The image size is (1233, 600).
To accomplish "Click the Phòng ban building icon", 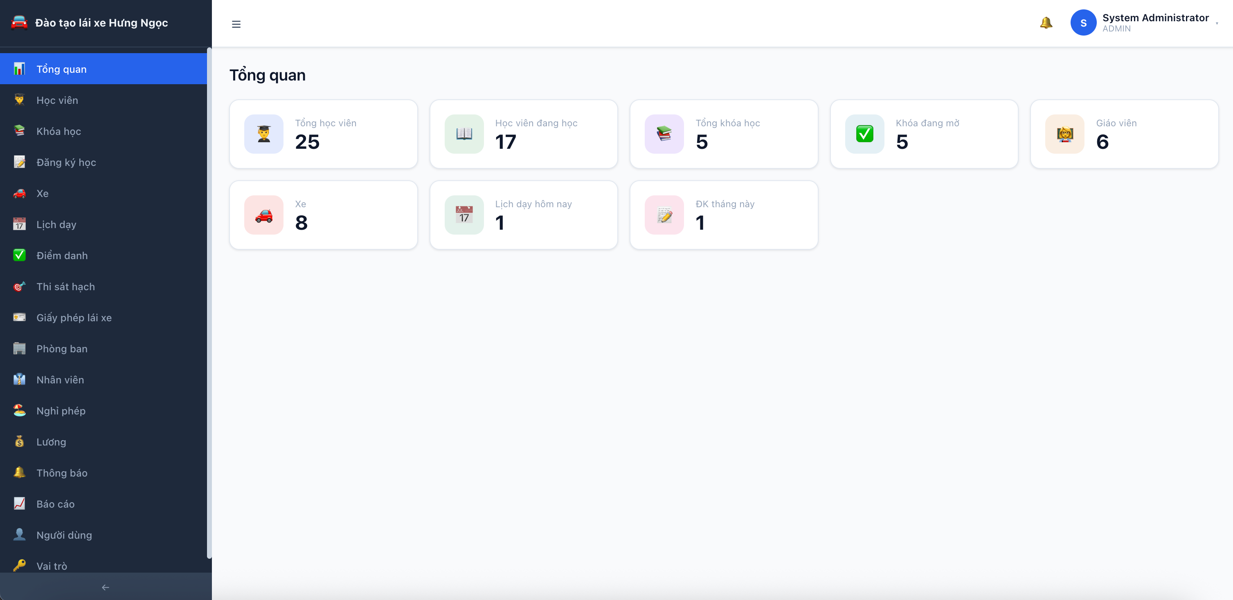I will coord(19,349).
